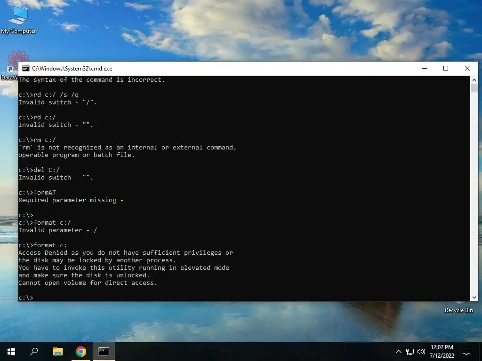Click the console vertical scrollbar thumb
Viewport: 482px width, 361px height.
click(x=474, y=88)
